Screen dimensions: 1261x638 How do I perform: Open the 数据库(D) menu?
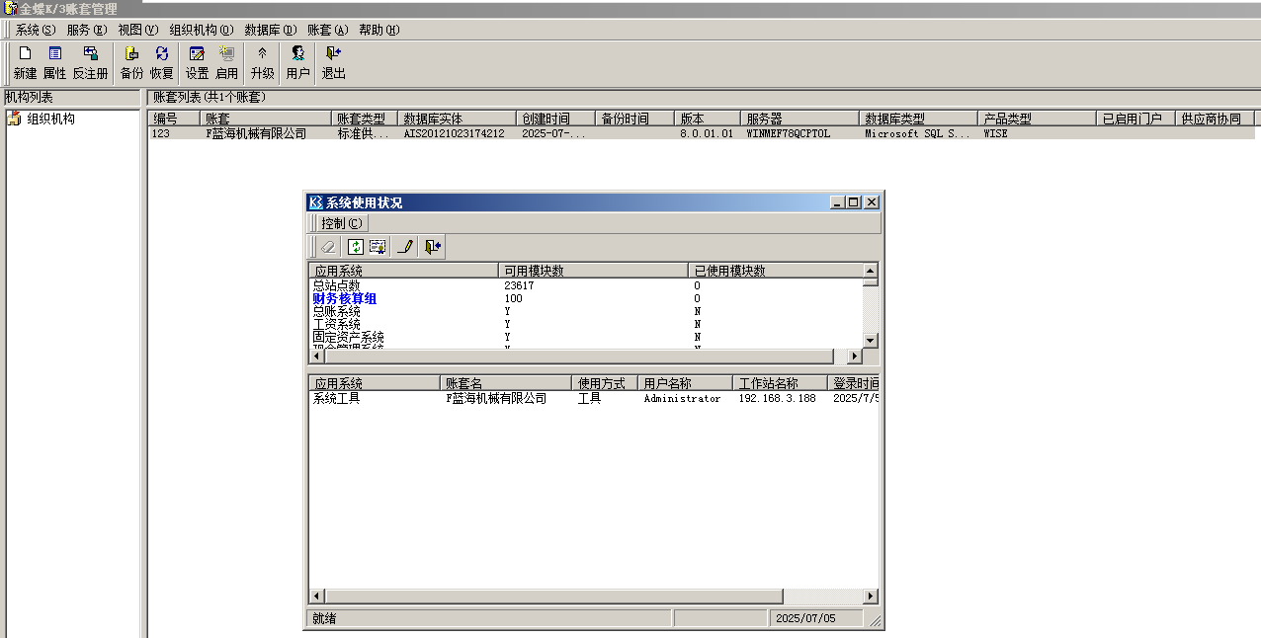[271, 31]
